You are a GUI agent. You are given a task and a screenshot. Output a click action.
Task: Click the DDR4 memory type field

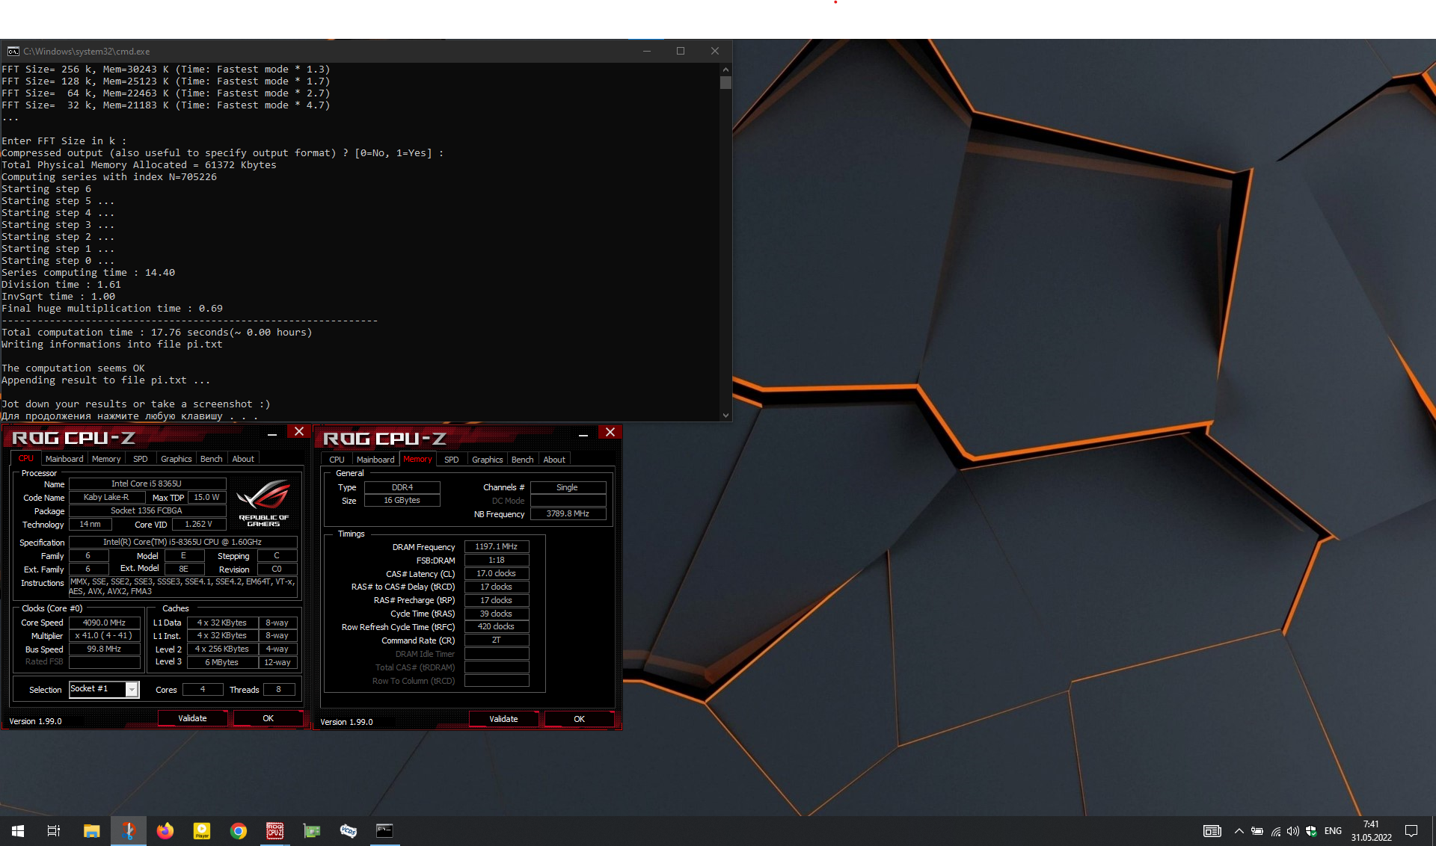pyautogui.click(x=402, y=487)
